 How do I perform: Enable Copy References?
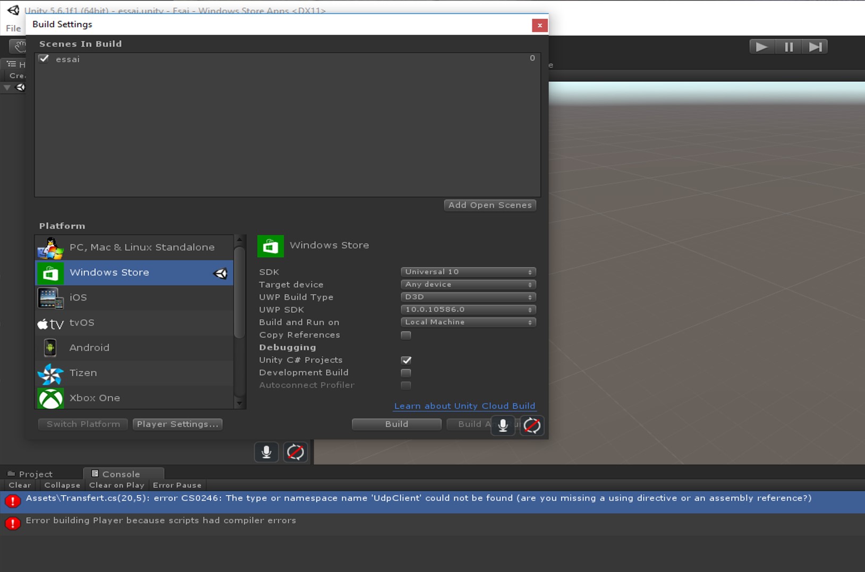406,335
